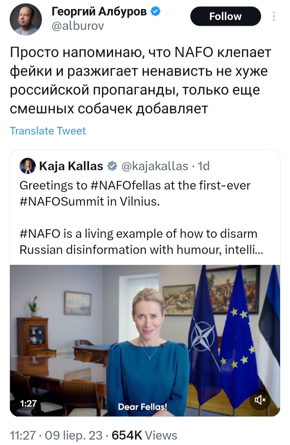Tap the @alburov handle
Viewport: 290px width, 445px height.
[78, 26]
